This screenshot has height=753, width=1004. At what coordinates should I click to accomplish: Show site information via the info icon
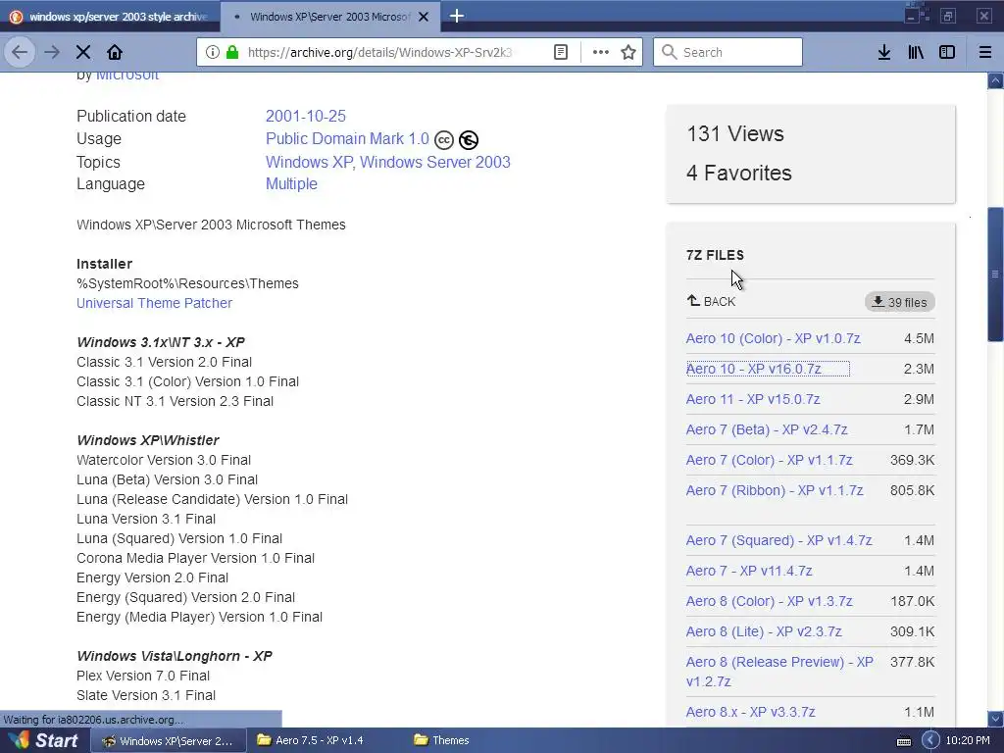tap(213, 53)
